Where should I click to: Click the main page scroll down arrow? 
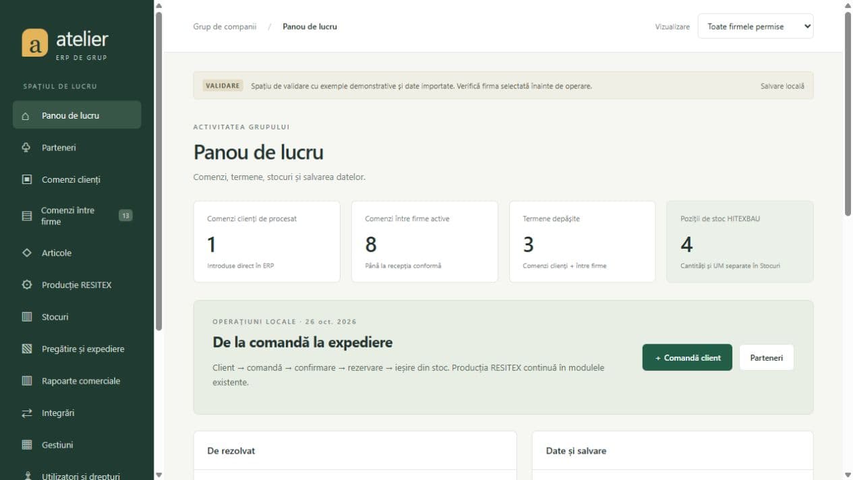point(848,475)
